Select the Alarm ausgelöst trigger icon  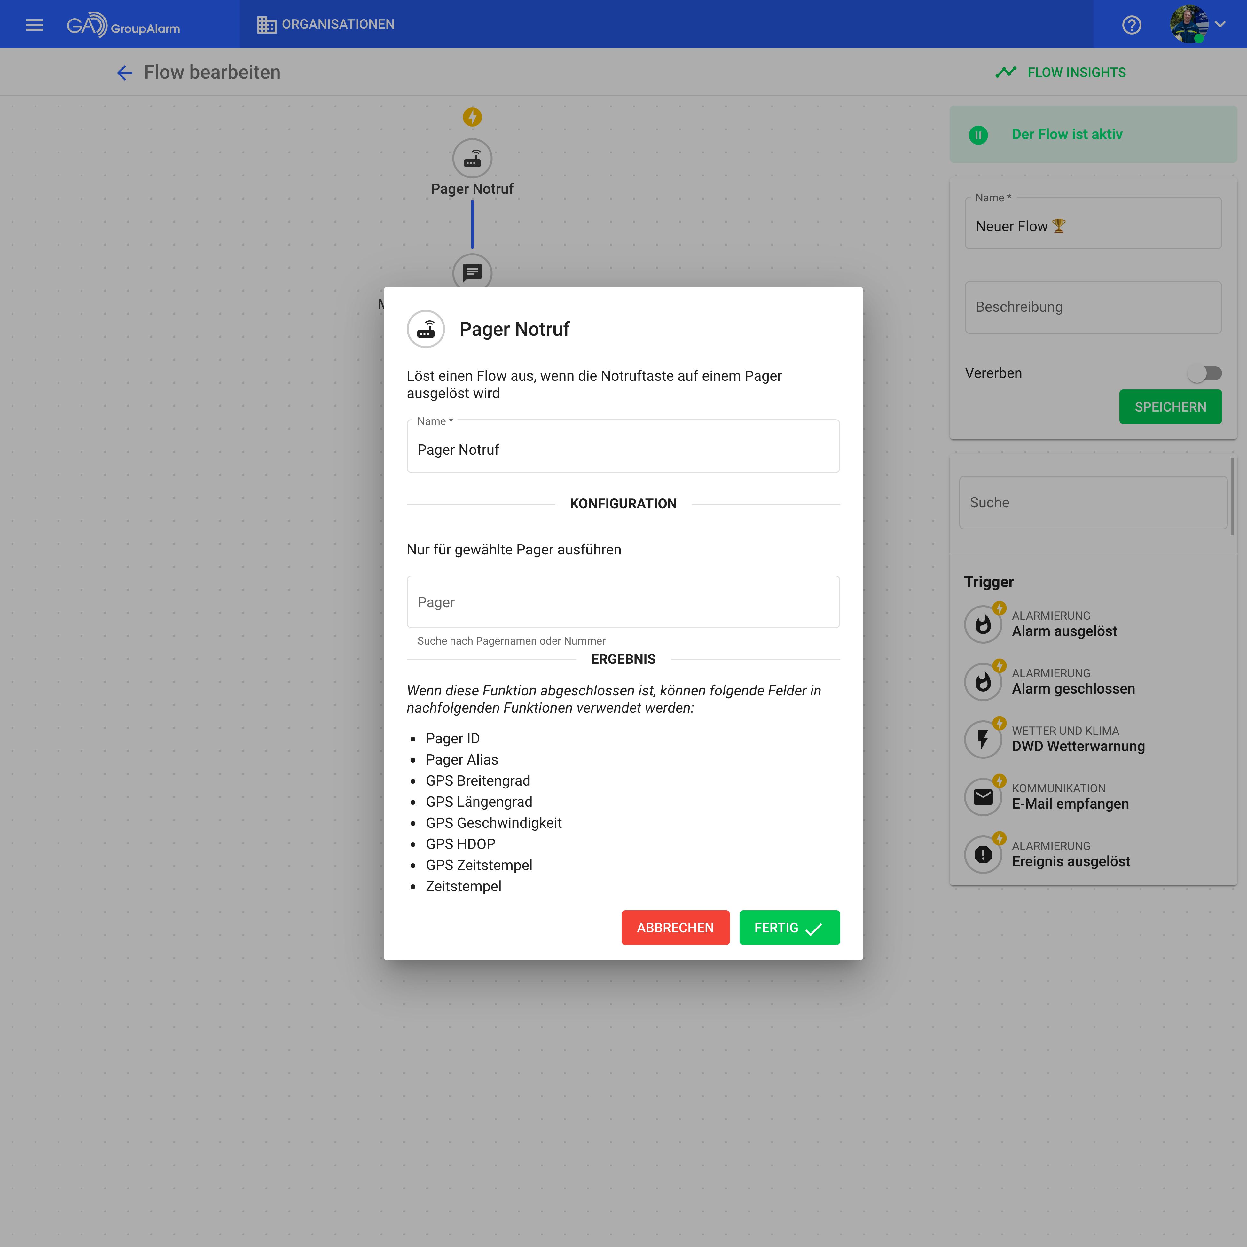coord(982,624)
